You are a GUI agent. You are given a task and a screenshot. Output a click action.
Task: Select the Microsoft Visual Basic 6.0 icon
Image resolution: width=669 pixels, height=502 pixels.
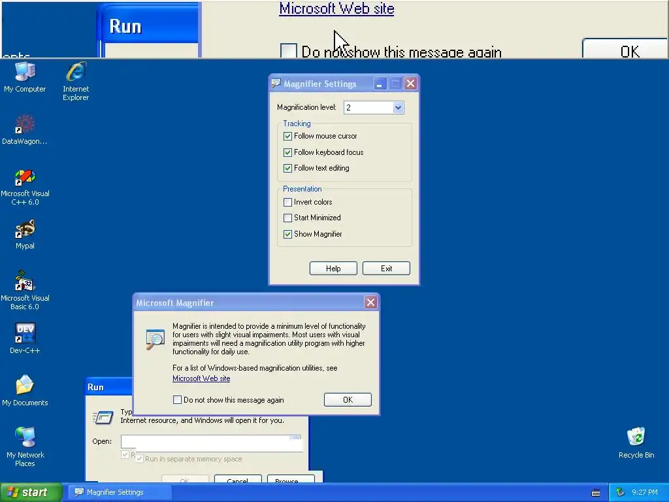coord(25,290)
